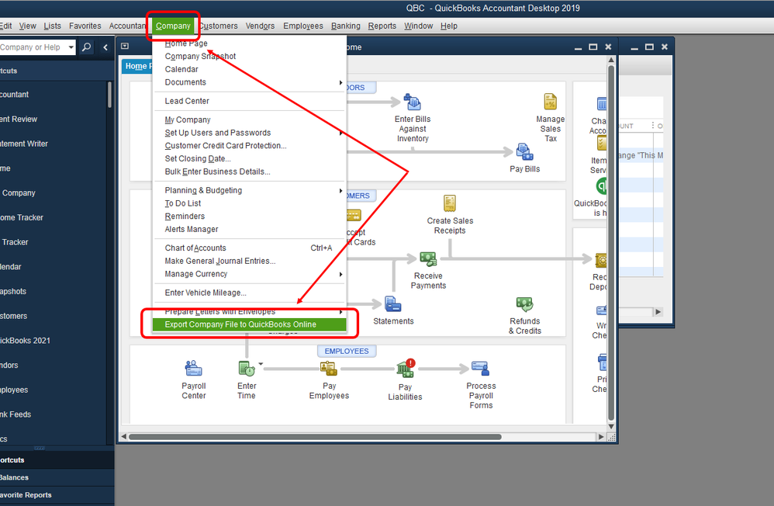Open the Enter Time icon
The height and width of the screenshot is (506, 774).
pos(247,369)
